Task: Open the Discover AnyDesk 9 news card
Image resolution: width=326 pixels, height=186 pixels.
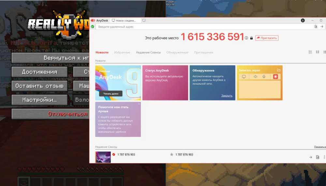Action: [x=118, y=83]
